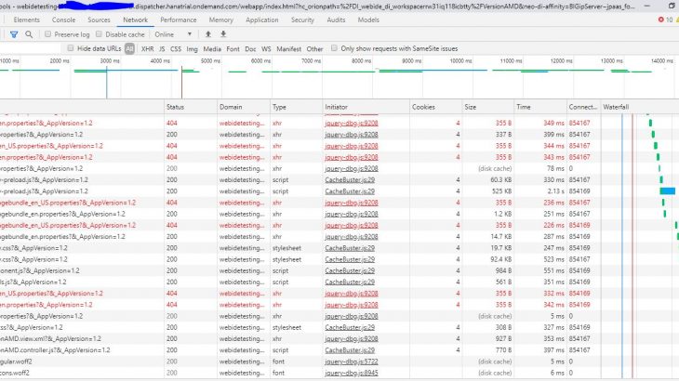The image size is (679, 381).
Task: Filter requests by WS
Action: tap(266, 49)
